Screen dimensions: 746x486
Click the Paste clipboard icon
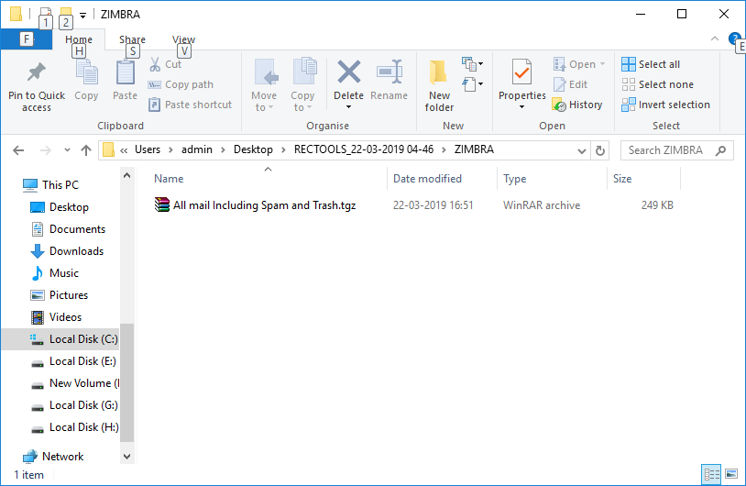tap(126, 72)
